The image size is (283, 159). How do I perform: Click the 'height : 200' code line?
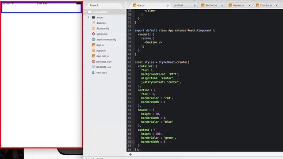click(151, 134)
